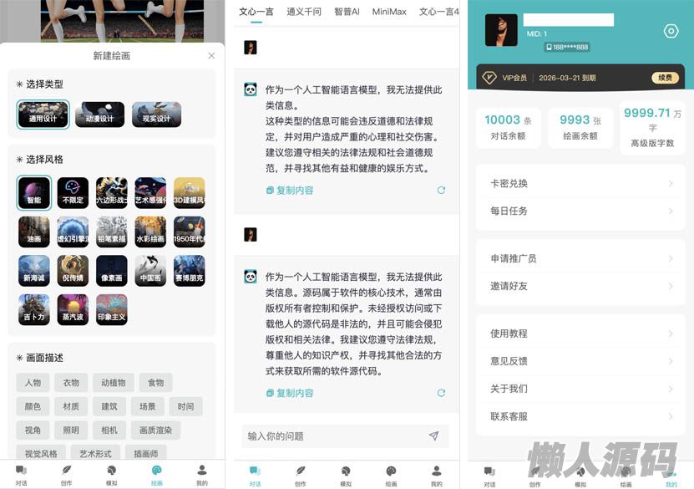Open the 关于我们 row
This screenshot has height=489, width=694.
(x=580, y=389)
